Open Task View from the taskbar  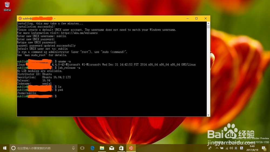click(82, 148)
